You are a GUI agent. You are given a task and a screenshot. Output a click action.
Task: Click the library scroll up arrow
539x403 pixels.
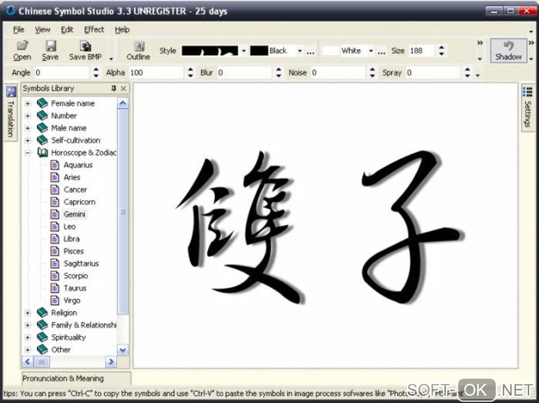pos(123,103)
